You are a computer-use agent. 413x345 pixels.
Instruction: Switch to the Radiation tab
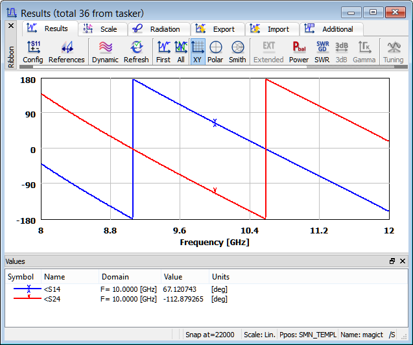point(158,29)
